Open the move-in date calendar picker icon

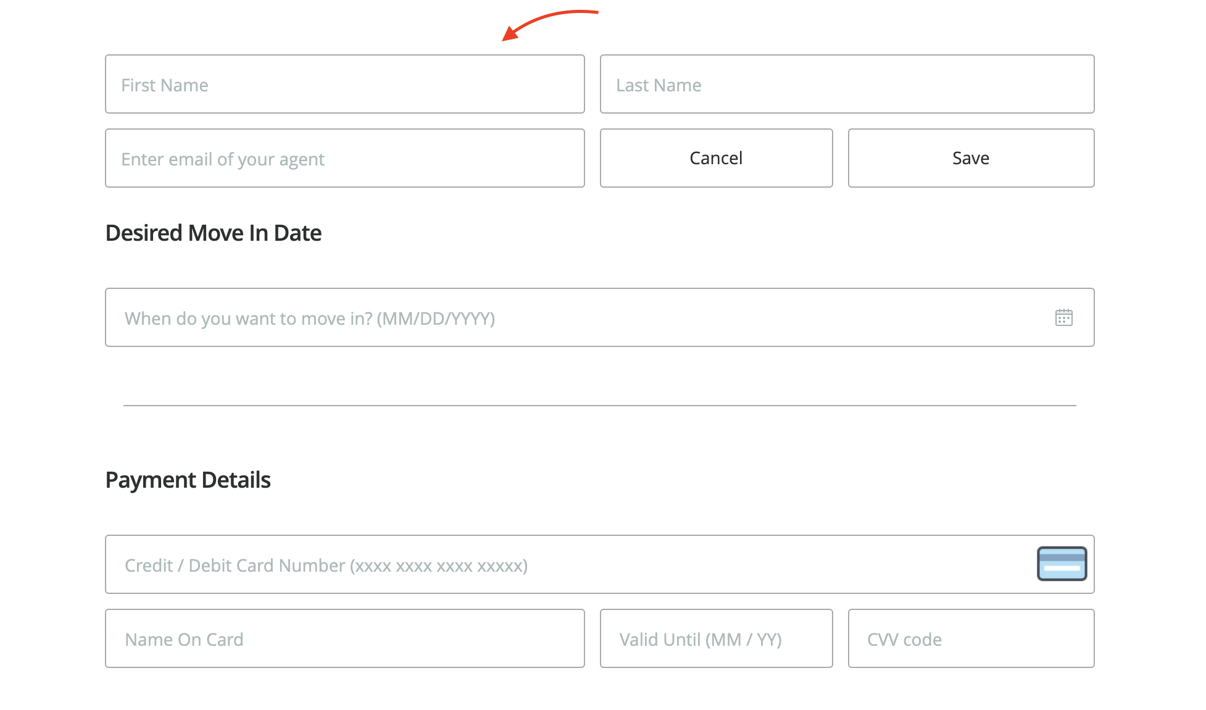(1063, 317)
